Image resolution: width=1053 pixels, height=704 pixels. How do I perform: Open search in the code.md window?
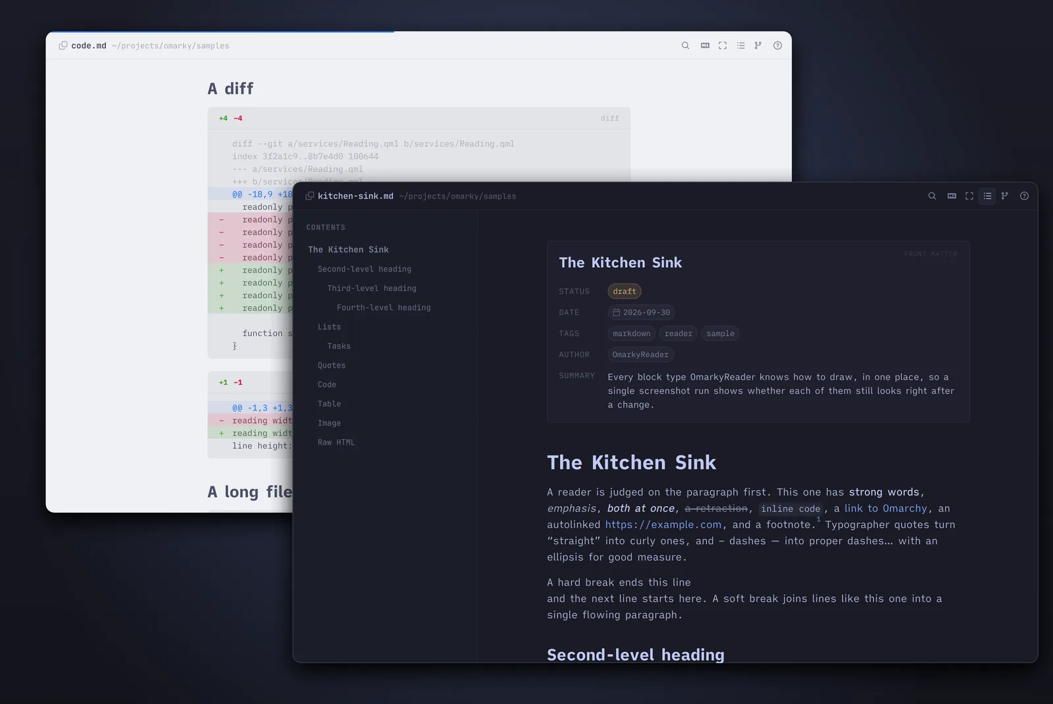tap(685, 45)
